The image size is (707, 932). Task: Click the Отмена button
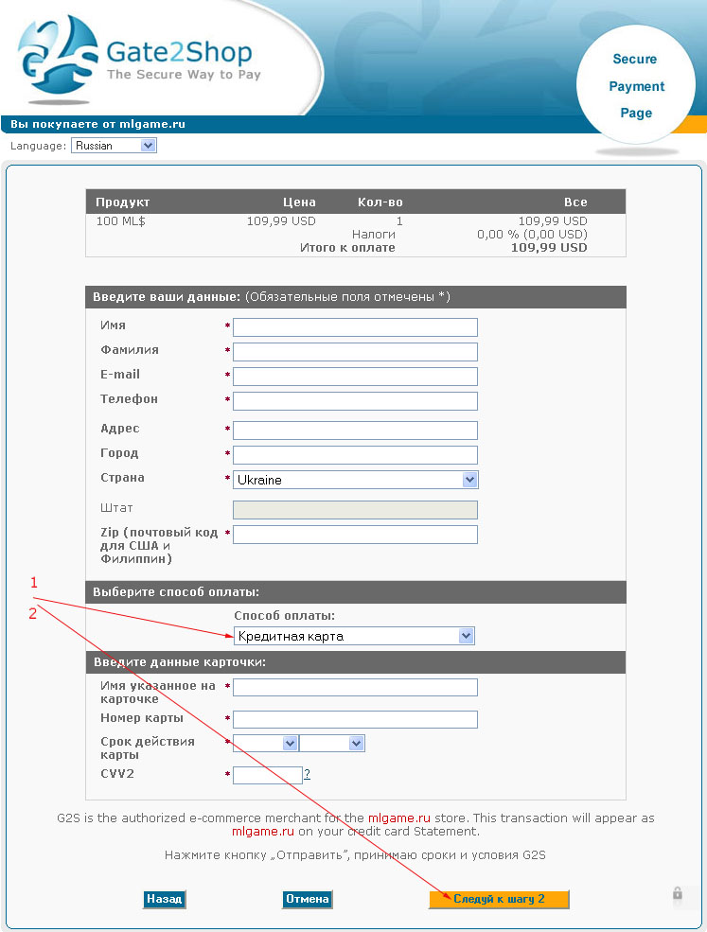tap(307, 899)
